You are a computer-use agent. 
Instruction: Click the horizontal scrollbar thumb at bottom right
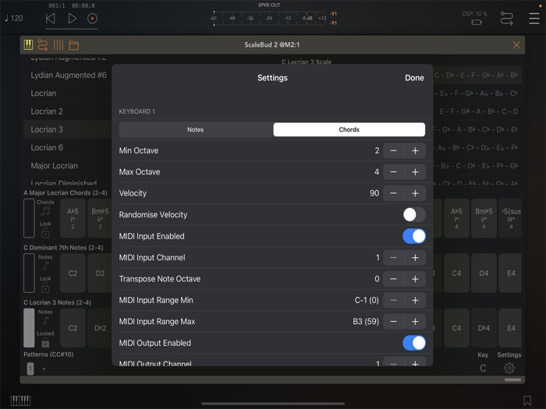512,380
